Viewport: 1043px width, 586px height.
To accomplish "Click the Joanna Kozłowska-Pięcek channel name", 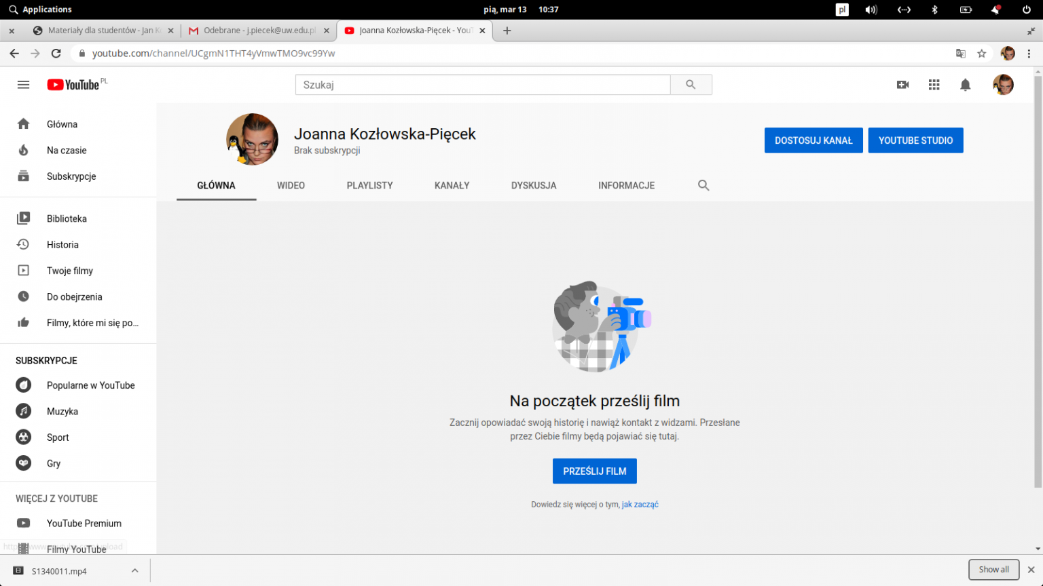I will [x=384, y=134].
